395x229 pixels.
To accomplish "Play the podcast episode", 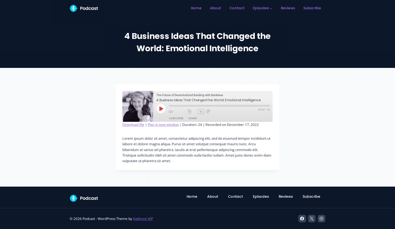I will tap(161, 109).
